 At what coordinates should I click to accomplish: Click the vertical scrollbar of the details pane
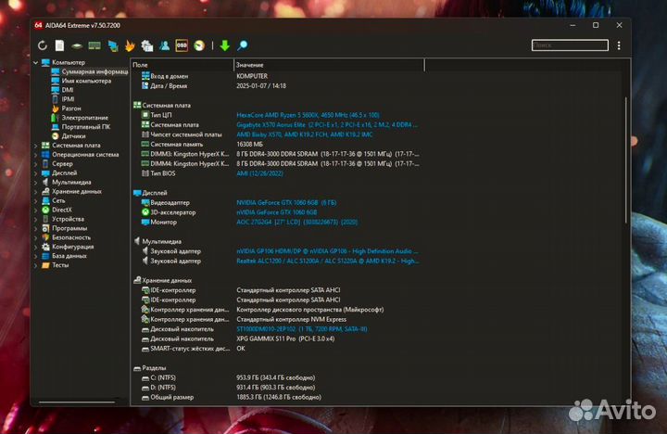[x=626, y=160]
